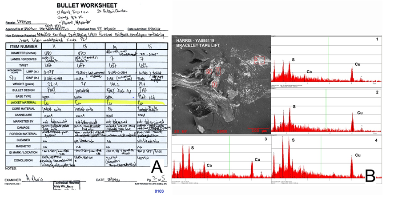Click the S peak label in spectrum 4

click(x=293, y=140)
